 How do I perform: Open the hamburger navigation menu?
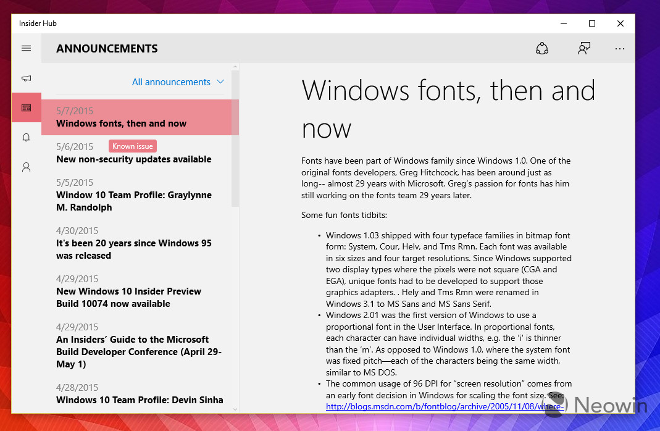click(26, 48)
